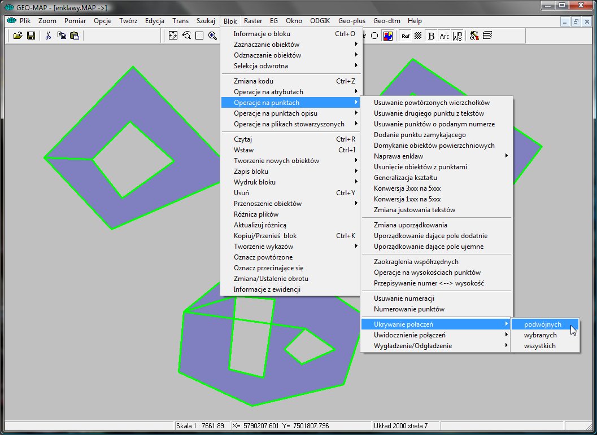Click the zoom in magnifier icon
The height and width of the screenshot is (435, 597).
212,36
